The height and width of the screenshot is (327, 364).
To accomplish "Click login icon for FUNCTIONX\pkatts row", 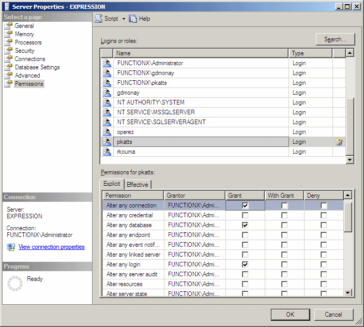I will tap(107, 83).
